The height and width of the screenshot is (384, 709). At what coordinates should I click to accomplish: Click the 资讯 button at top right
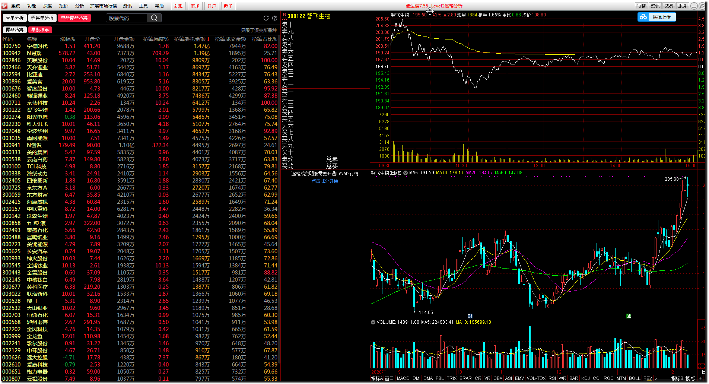click(x=655, y=6)
